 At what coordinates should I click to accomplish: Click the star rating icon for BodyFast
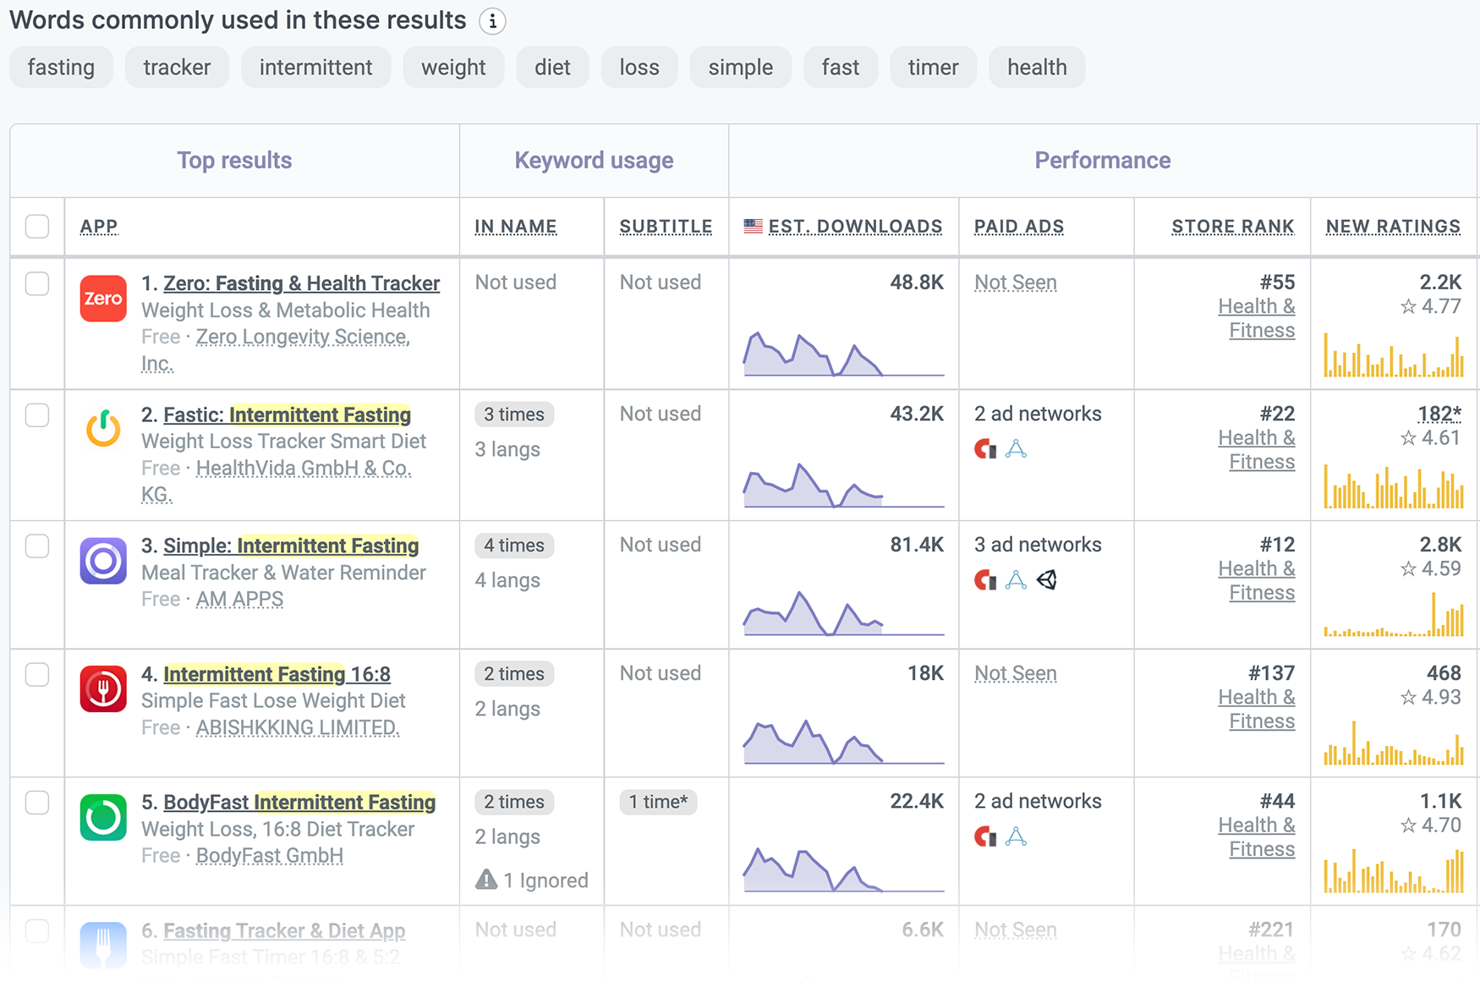1408,825
